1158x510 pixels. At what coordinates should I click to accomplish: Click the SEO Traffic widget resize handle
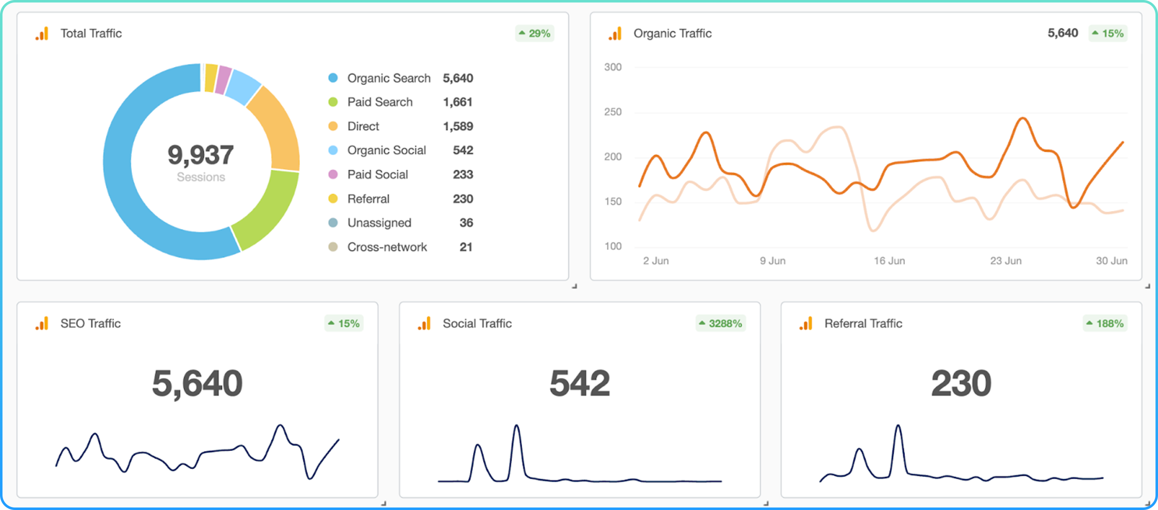(x=383, y=504)
